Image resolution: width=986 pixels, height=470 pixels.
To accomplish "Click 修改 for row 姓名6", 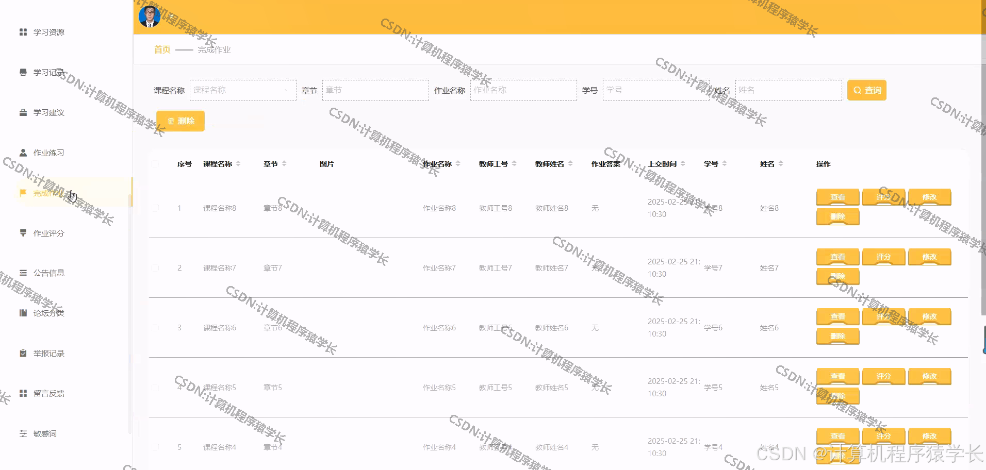I will click(929, 316).
